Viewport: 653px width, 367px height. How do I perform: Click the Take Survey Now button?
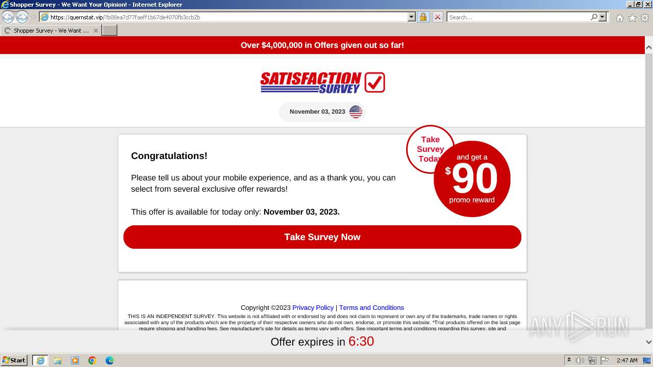point(322,237)
